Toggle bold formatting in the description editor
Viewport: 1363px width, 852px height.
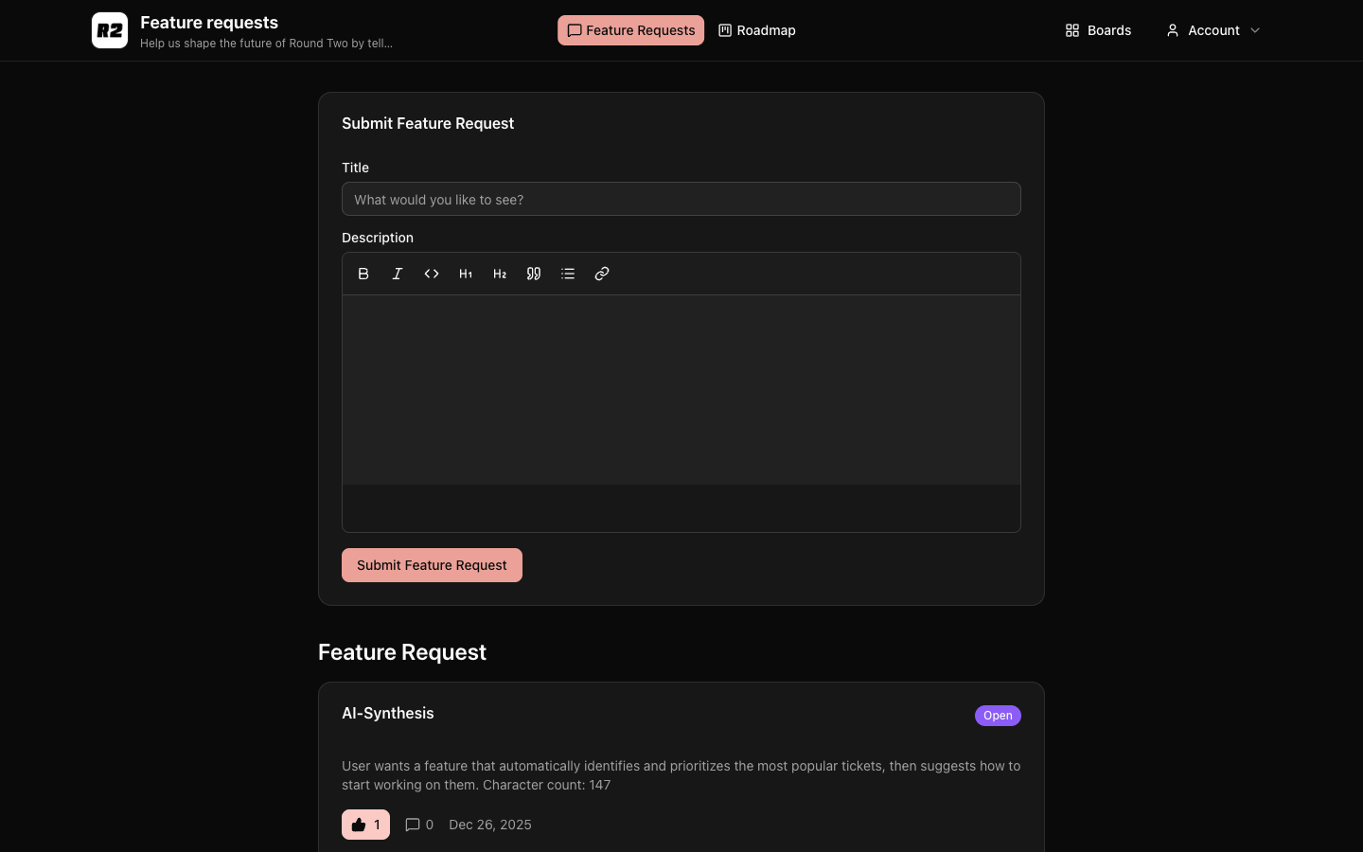[363, 274]
